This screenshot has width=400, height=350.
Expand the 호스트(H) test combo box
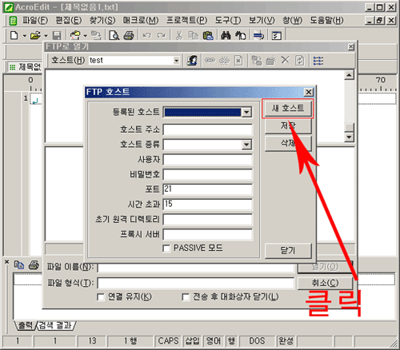click(x=176, y=61)
